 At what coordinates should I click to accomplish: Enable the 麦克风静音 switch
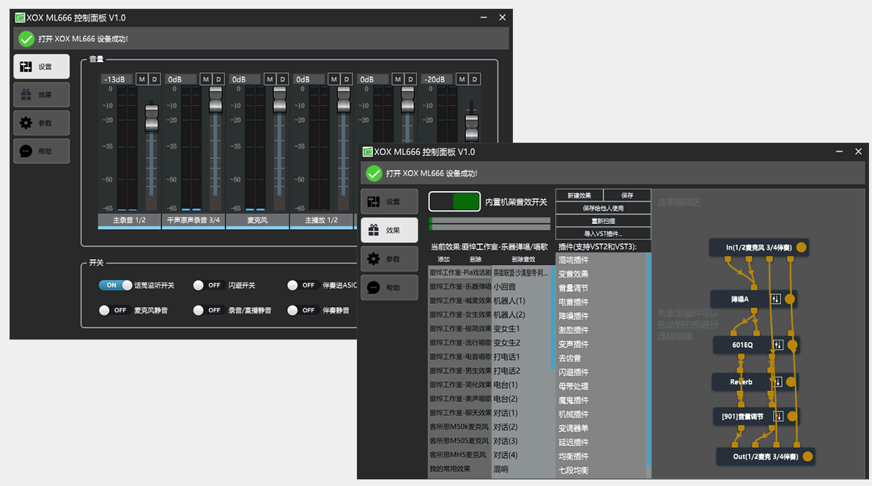(x=116, y=310)
